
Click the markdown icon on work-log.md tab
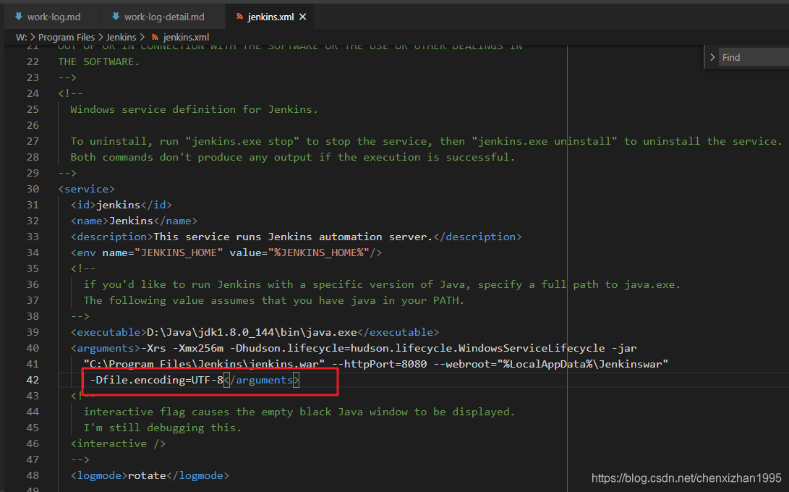tap(19, 16)
